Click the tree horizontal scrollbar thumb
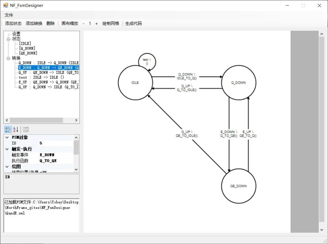328x244 pixels. (36, 120)
